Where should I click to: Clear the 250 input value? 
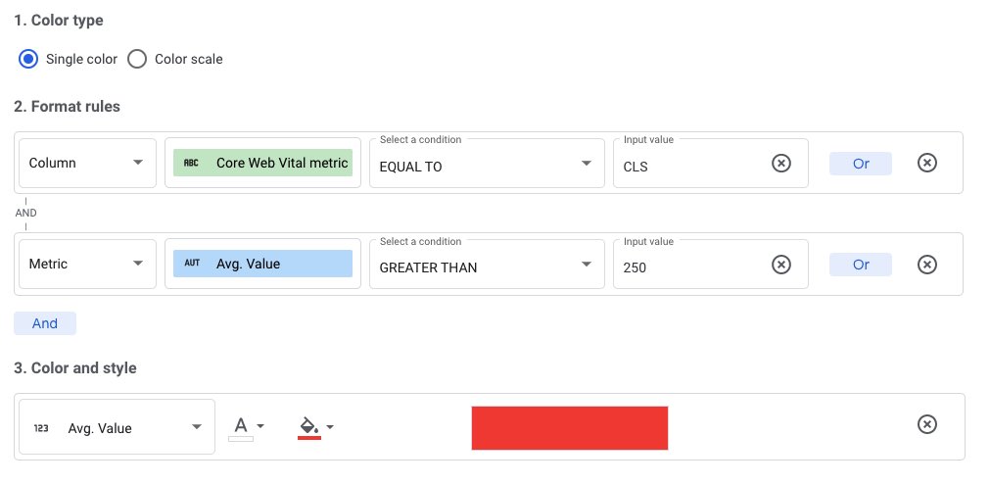(x=780, y=265)
